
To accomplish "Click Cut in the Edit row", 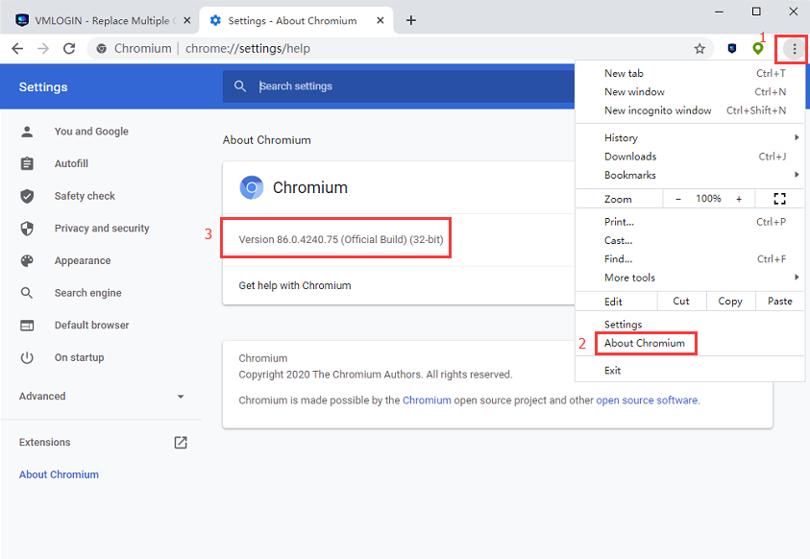I will 681,302.
